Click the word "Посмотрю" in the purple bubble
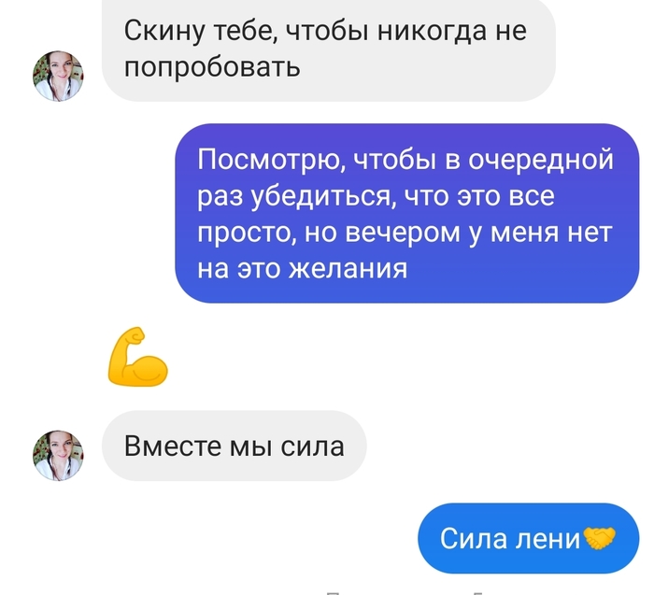 click(271, 160)
